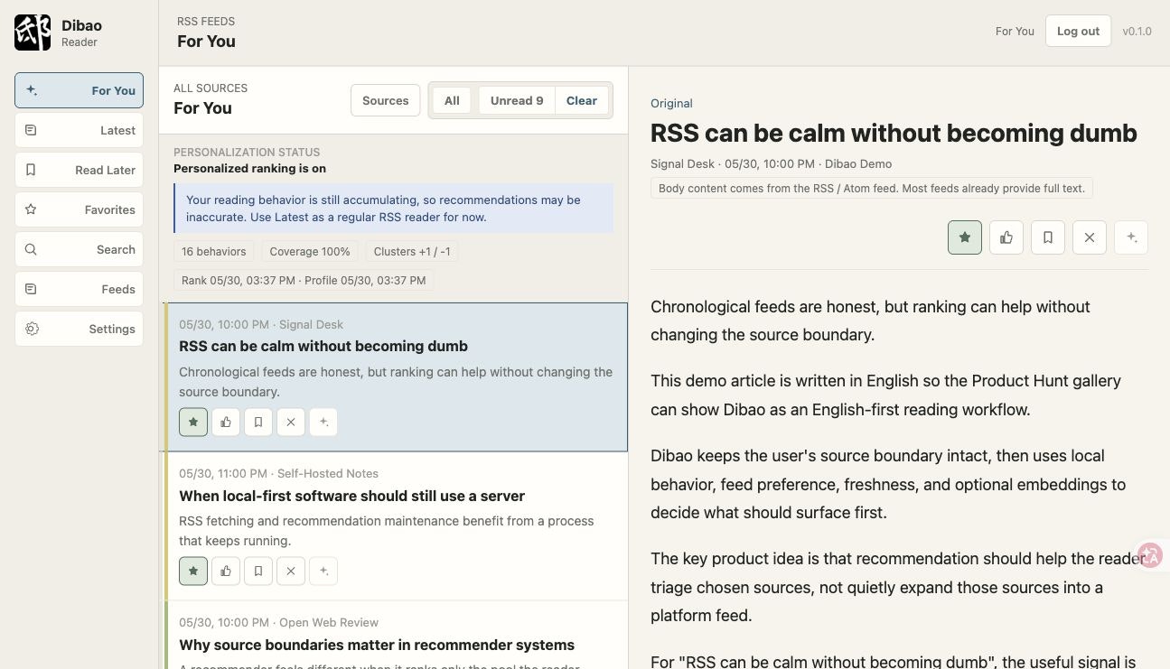This screenshot has height=669, width=1170.
Task: Open the Read Later sidebar section
Action: [x=79, y=170]
